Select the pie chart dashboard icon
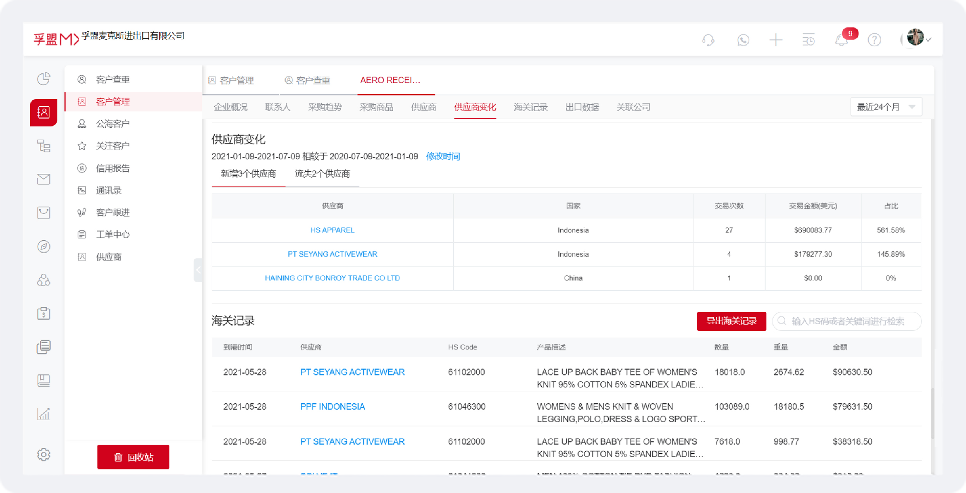 (43, 79)
